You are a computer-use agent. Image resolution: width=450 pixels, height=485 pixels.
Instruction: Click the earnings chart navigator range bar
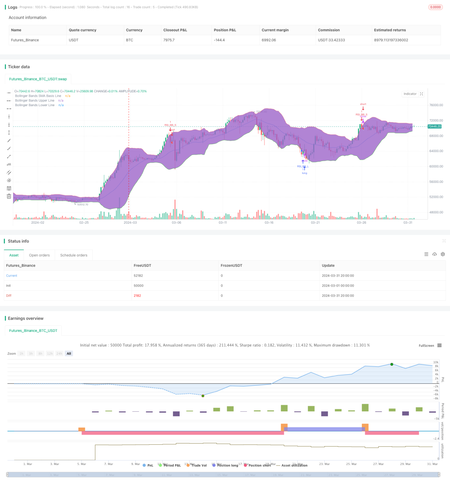tap(223, 475)
